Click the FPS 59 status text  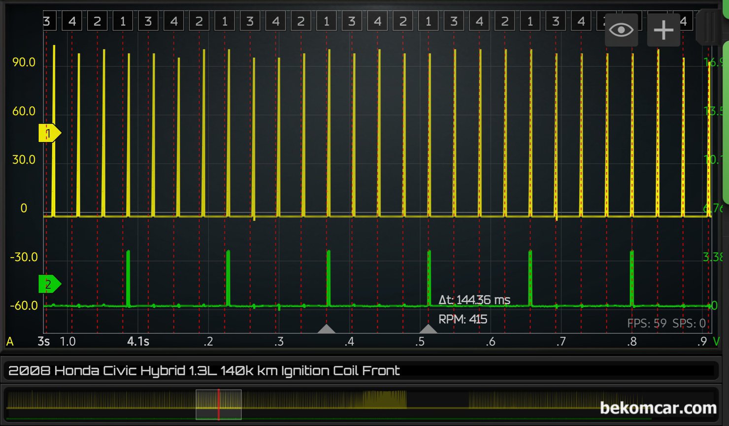tap(646, 323)
